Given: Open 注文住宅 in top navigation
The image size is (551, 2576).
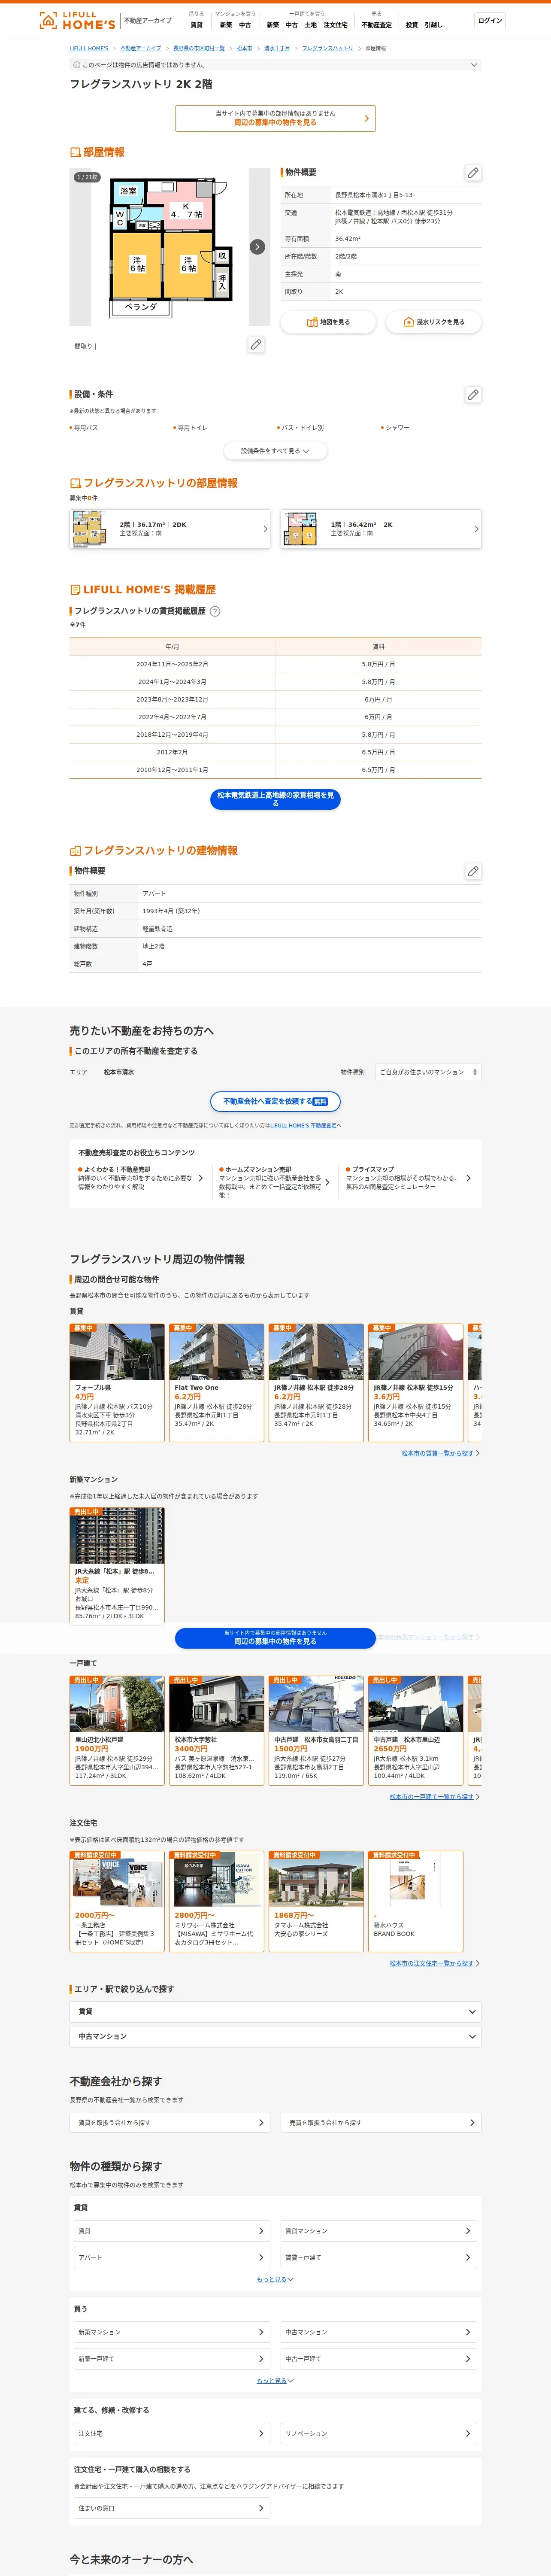Looking at the screenshot, I should click(x=336, y=25).
